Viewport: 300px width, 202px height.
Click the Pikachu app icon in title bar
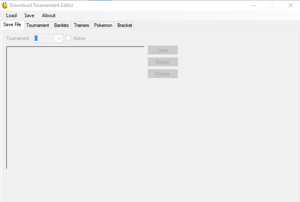5,5
